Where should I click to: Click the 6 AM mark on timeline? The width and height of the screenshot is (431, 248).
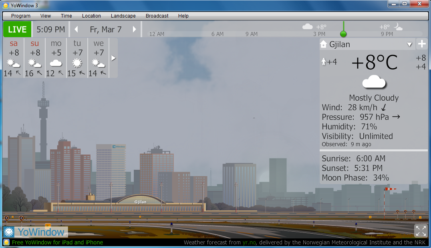click(x=218, y=34)
